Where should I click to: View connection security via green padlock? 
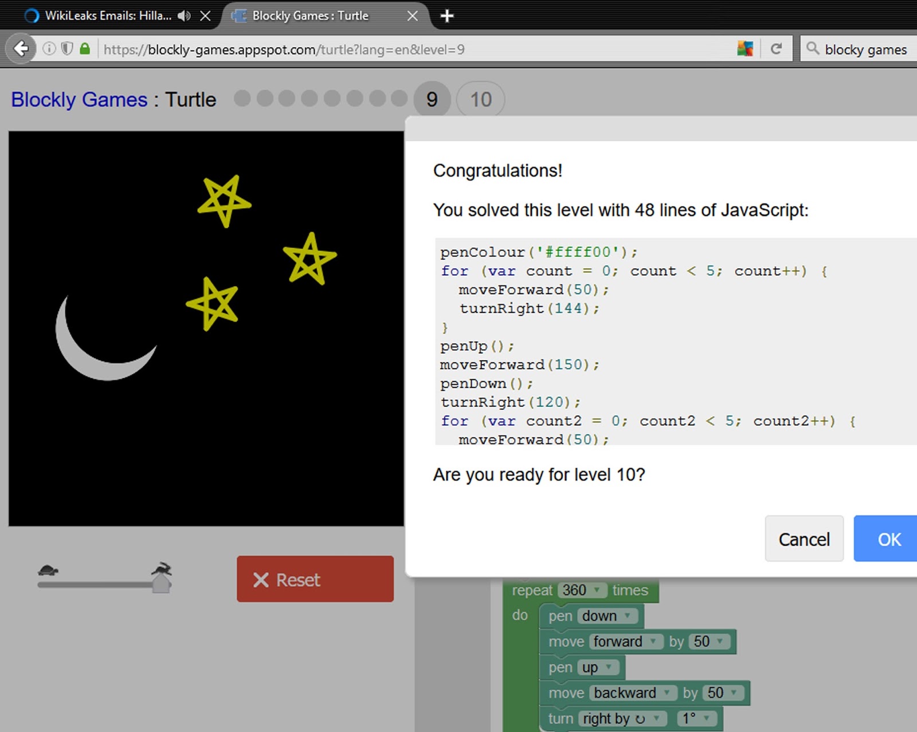click(85, 49)
